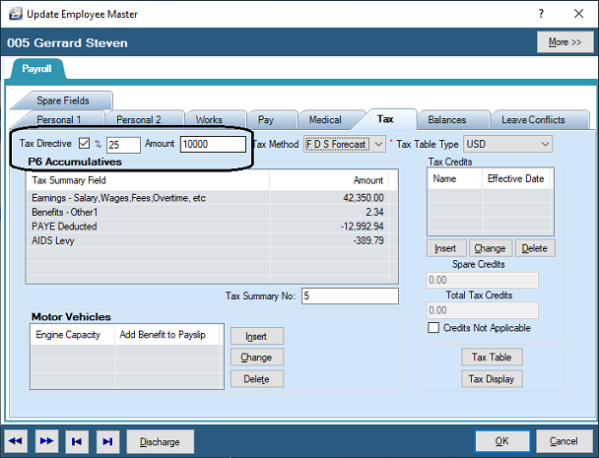Confirm with the OK button
The height and width of the screenshot is (458, 599).
click(x=502, y=441)
